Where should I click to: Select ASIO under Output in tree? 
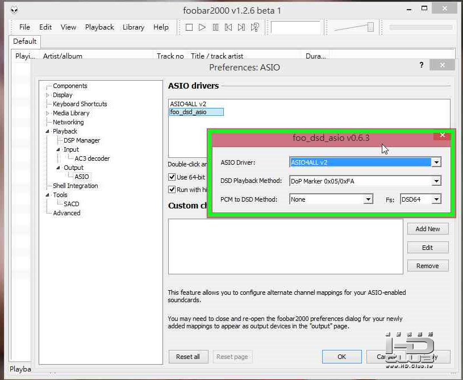tap(82, 177)
